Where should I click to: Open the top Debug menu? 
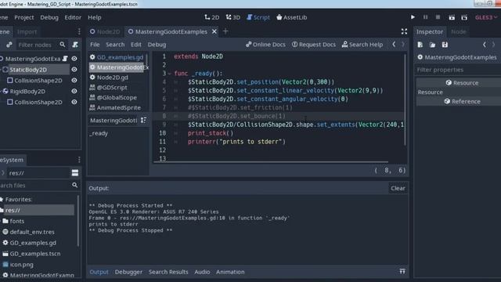(x=49, y=17)
